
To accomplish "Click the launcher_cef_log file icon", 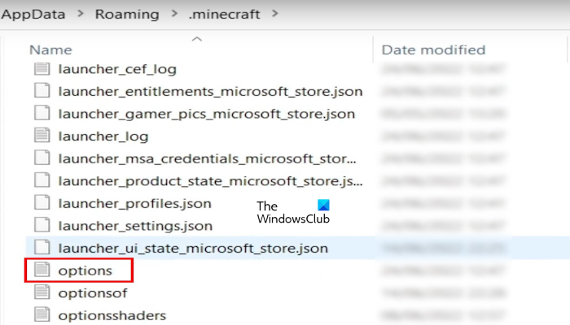I will pos(42,68).
